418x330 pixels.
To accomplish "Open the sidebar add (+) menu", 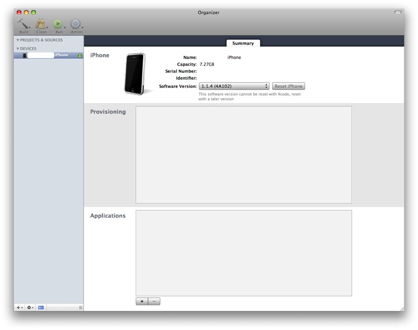I will tap(19, 308).
